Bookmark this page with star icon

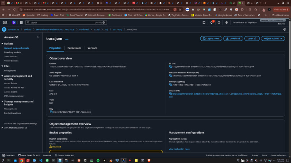[180, 9]
